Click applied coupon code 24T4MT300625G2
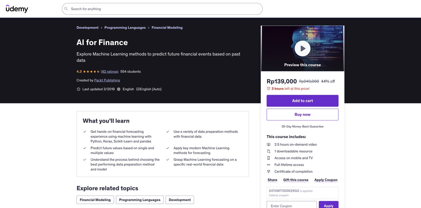Image resolution: width=421 pixels, height=208 pixels. (284, 191)
